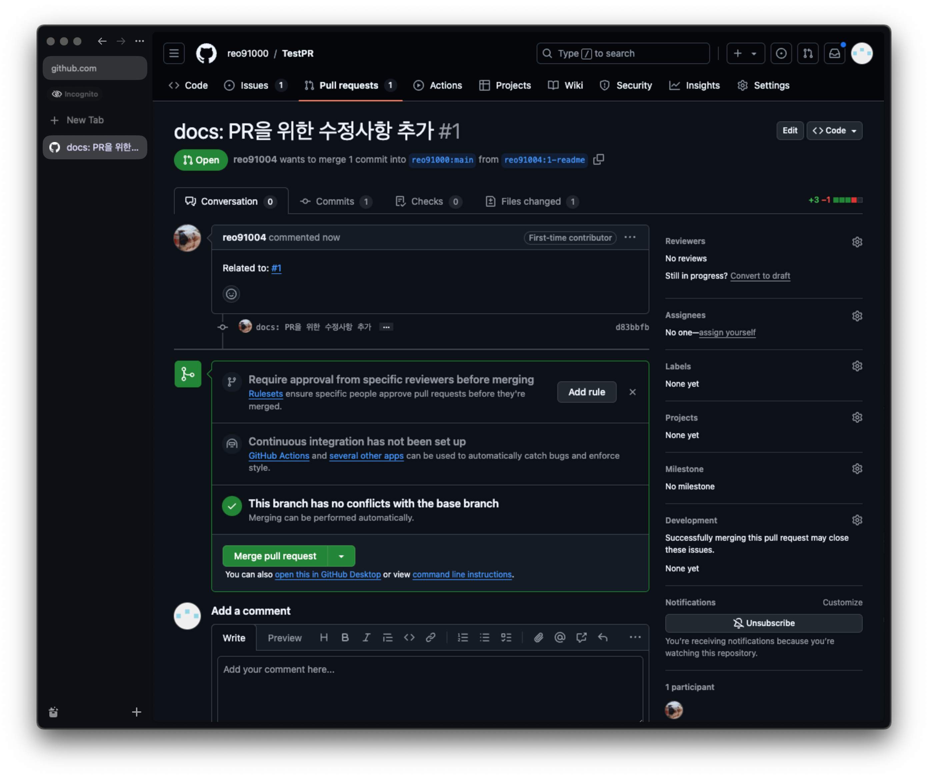This screenshot has width=928, height=778.
Task: Open the Code dropdown button
Action: (834, 130)
